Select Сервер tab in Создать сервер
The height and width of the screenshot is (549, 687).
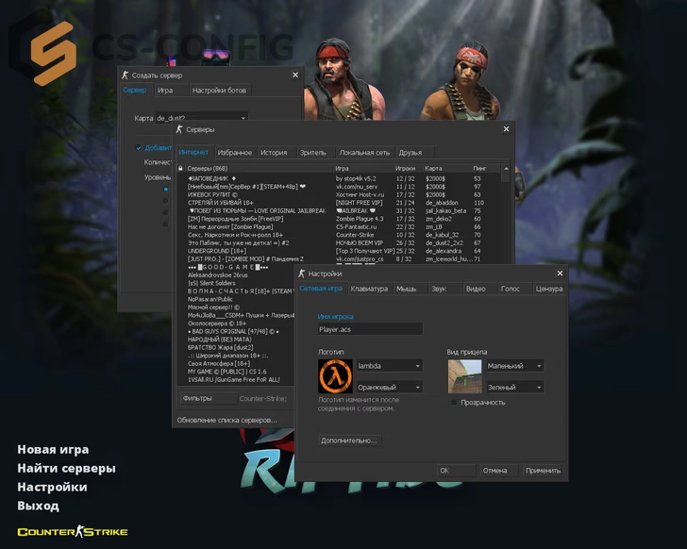135,90
